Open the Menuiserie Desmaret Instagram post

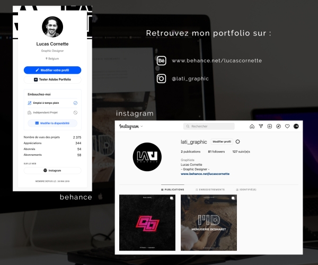coord(209,223)
